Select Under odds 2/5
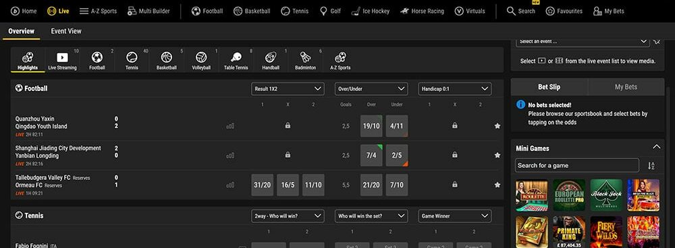Viewport: 675px width, 248px height. 396,155
